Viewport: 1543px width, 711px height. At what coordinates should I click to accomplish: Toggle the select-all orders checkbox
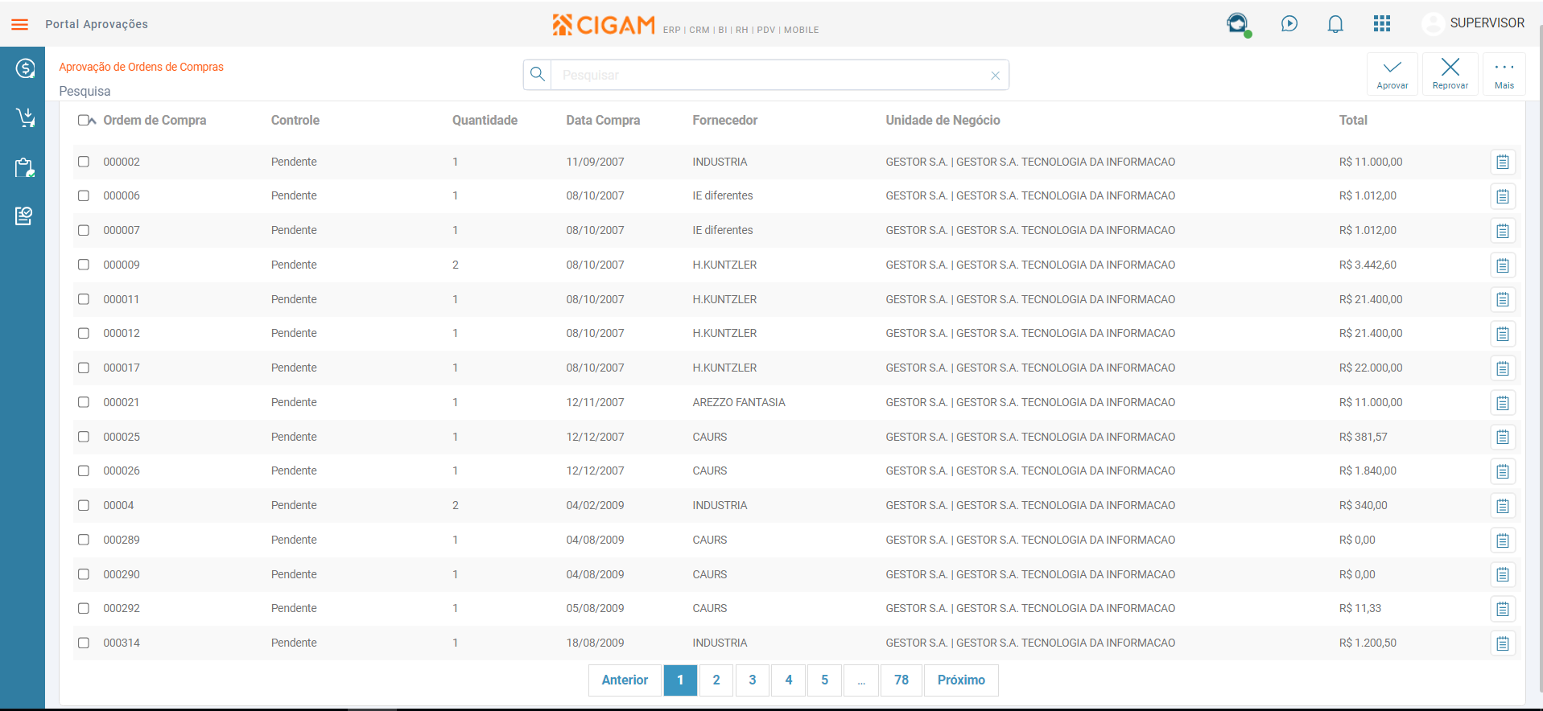pos(84,121)
